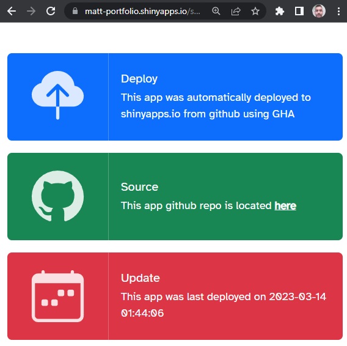Reload the page with the refresh icon
Screen dimensions: 347x346
click(51, 11)
